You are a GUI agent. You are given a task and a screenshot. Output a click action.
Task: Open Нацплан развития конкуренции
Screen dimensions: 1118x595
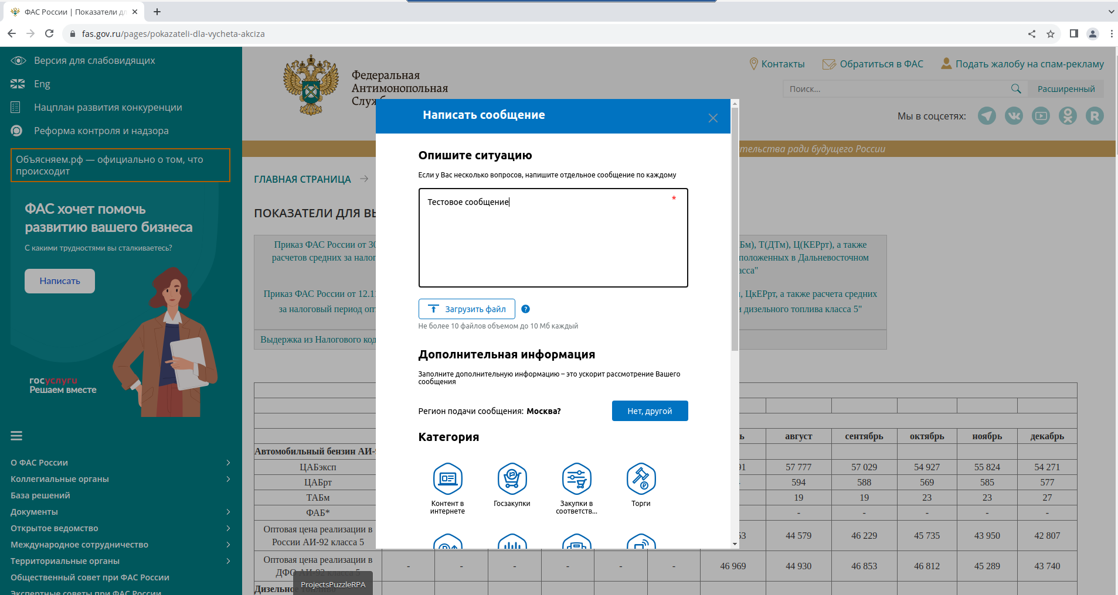coord(108,107)
